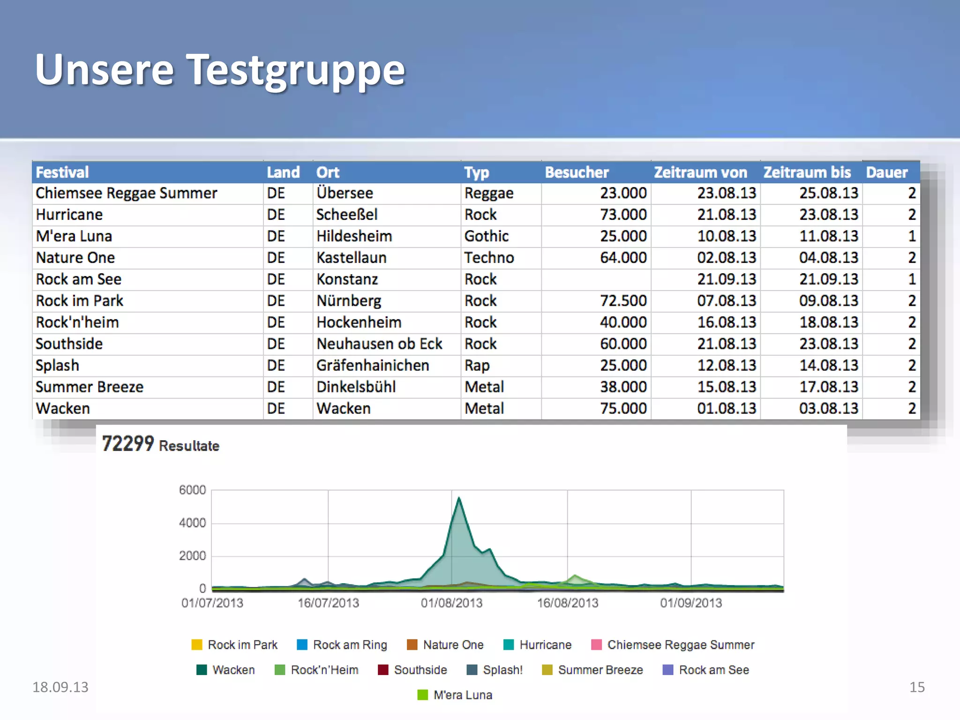This screenshot has width=960, height=720.
Task: Click the Southside table cell
Action: click(x=148, y=344)
